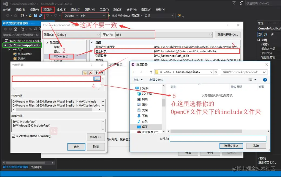Click Collapse All icon in Solution Explorer

click(x=36, y=29)
